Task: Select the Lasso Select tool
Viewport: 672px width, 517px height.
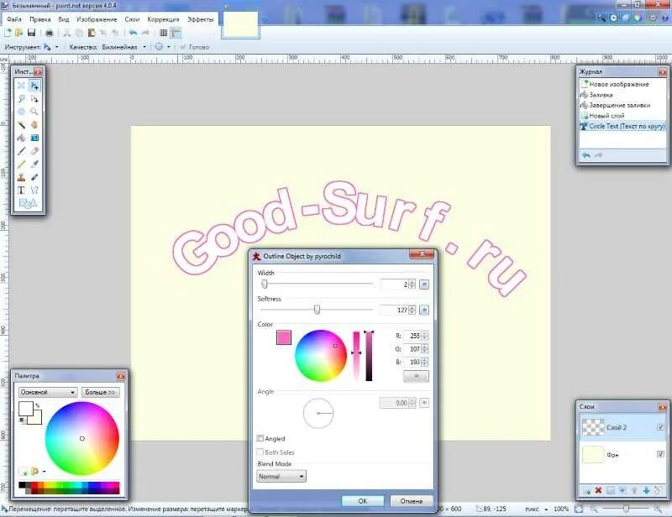Action: click(21, 99)
